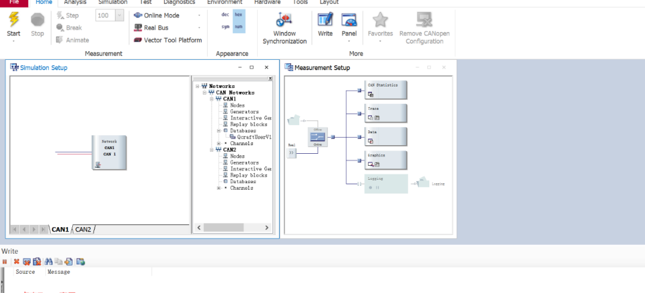Pause output in the Write window
Viewport: 645px width, 293px height.
pyautogui.click(x=5, y=262)
